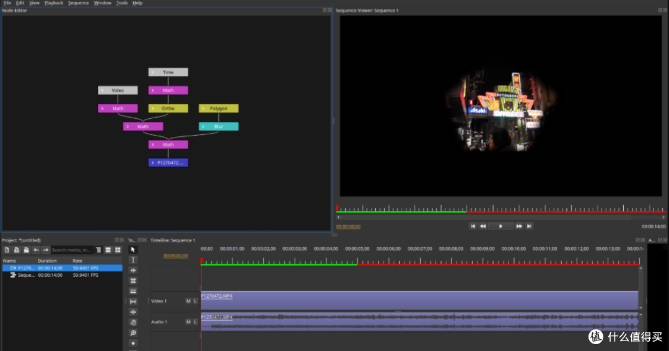Image resolution: width=669 pixels, height=351 pixels.
Task: Skip to end of sequence
Action: [529, 227]
